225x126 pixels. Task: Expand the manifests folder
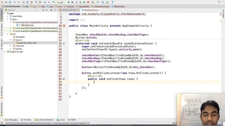tap(8, 16)
